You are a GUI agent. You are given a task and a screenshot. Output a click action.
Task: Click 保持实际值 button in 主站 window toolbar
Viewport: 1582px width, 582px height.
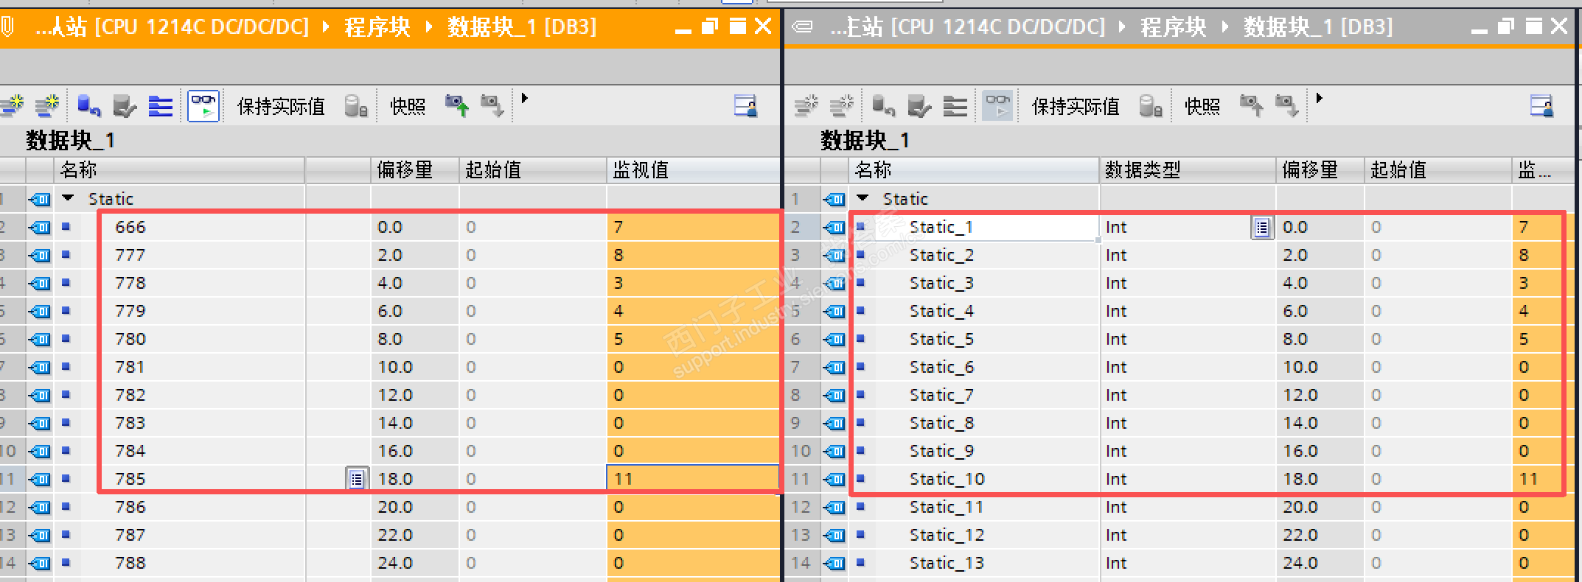(1076, 107)
